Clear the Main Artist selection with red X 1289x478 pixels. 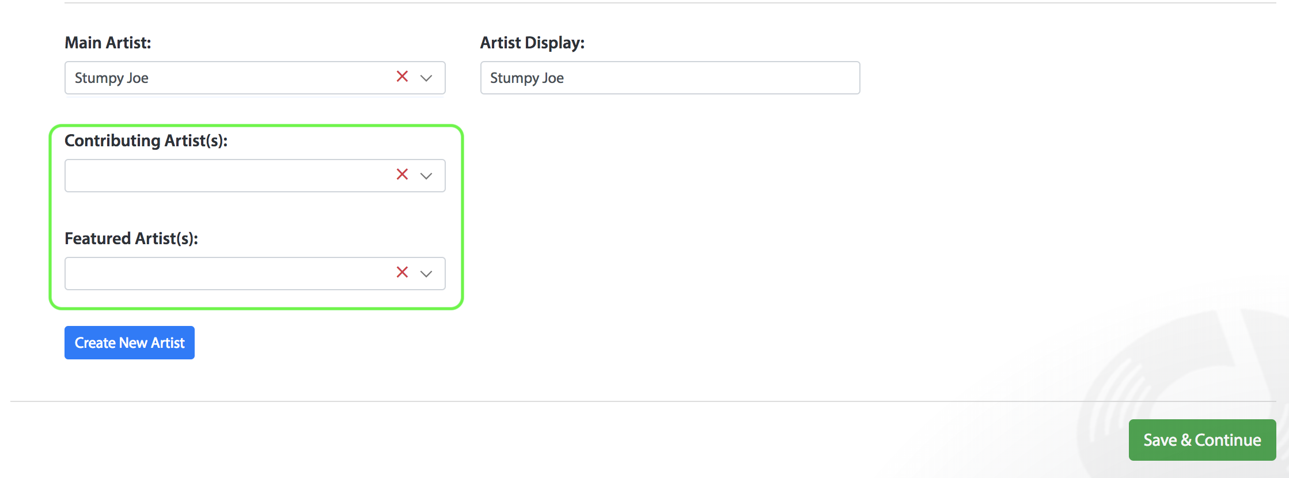click(402, 77)
